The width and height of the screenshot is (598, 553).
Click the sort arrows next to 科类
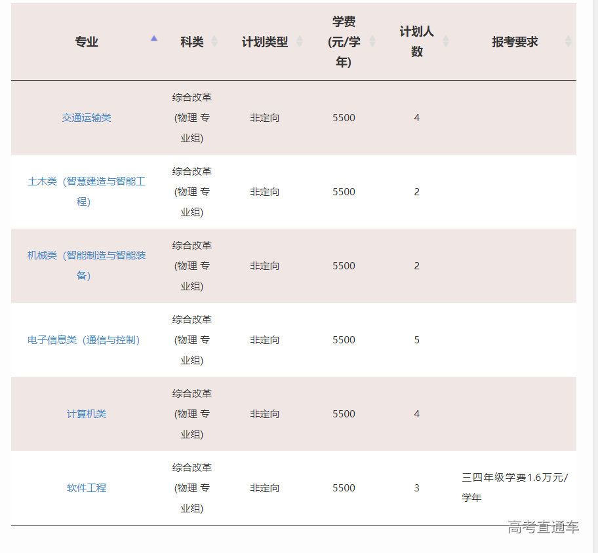(214, 42)
